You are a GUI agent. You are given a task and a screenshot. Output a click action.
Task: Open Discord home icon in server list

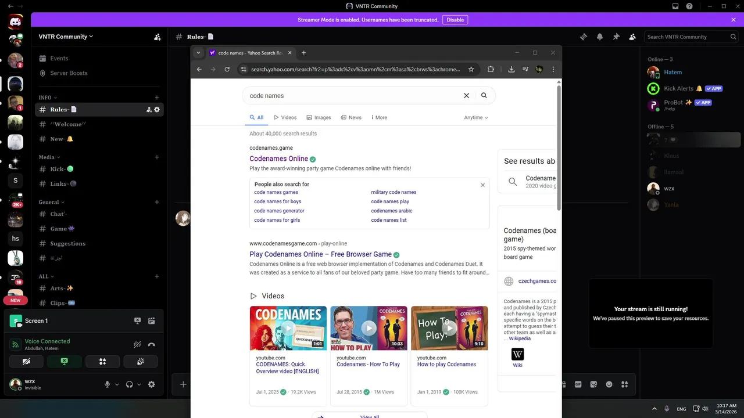[16, 22]
